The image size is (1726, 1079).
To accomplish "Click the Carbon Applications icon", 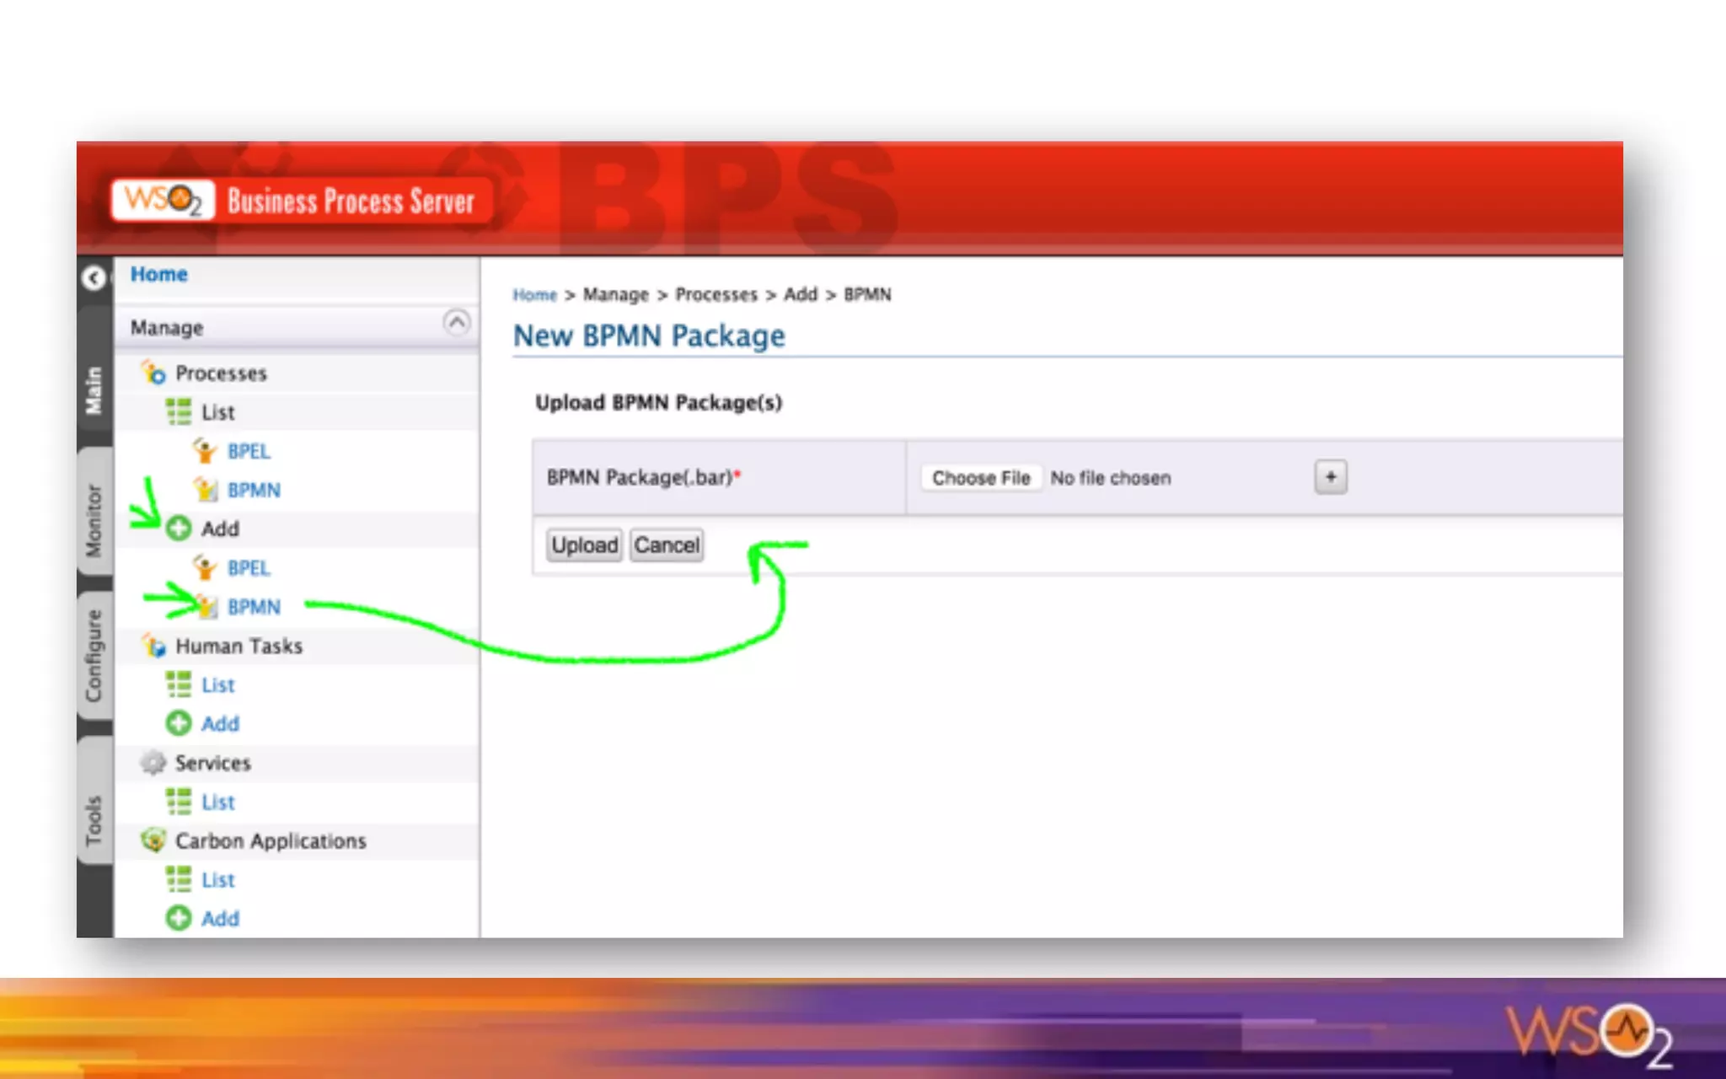I will coord(153,840).
